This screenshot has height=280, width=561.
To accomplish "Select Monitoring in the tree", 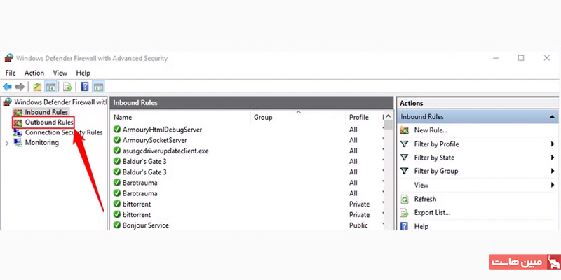I will tap(41, 143).
